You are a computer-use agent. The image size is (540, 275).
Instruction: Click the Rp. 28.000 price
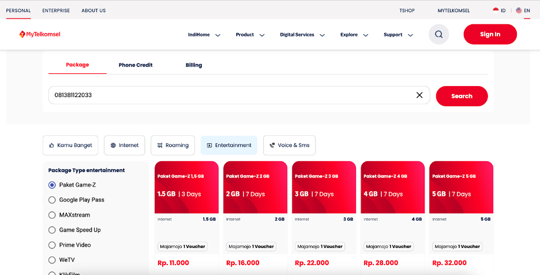(381, 263)
